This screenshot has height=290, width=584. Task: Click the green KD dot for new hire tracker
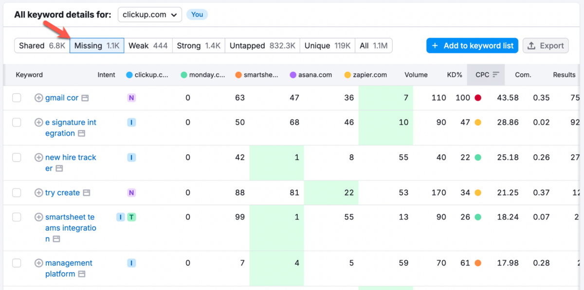[478, 157]
